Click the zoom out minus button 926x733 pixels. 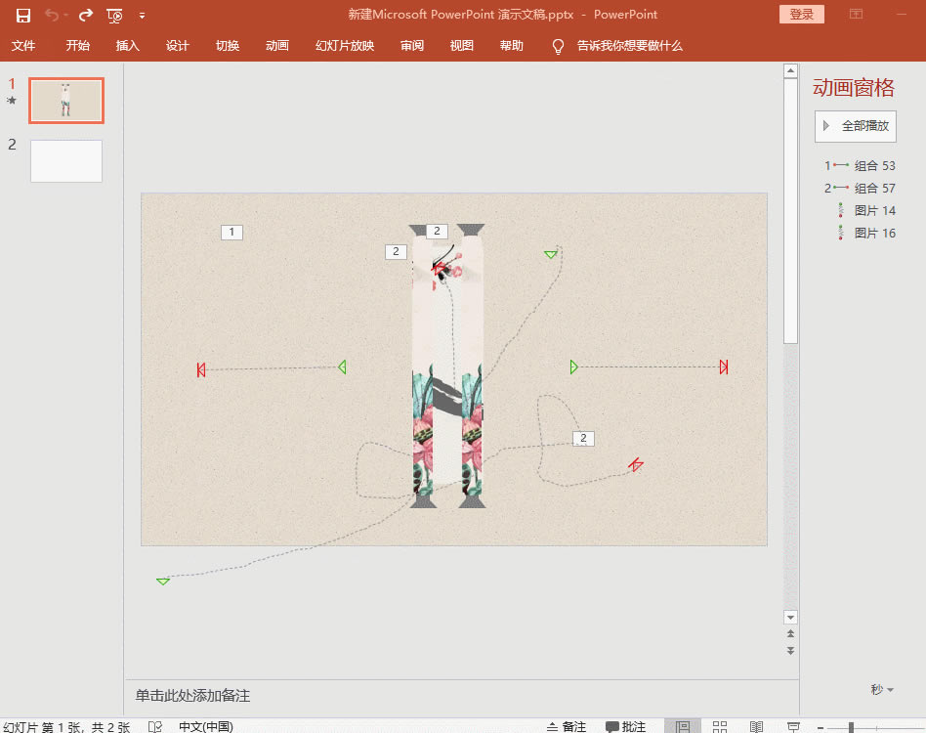pos(821,728)
